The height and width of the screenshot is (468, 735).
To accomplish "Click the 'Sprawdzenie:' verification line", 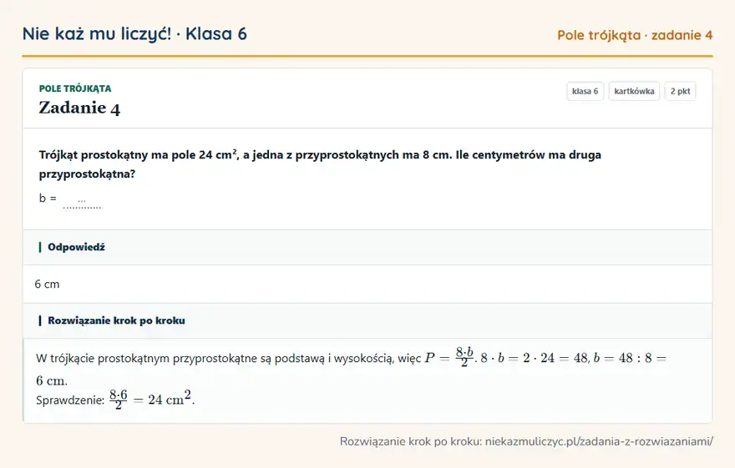I will [115, 400].
